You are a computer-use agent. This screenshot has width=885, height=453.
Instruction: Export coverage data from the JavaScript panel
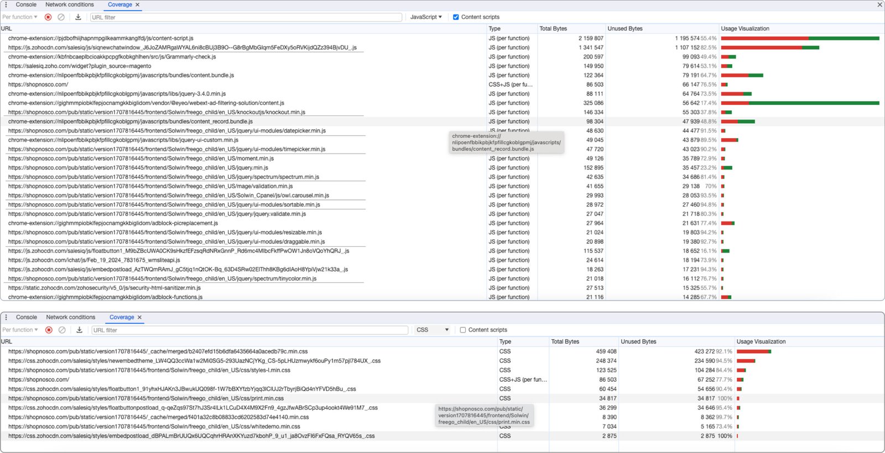tap(78, 17)
